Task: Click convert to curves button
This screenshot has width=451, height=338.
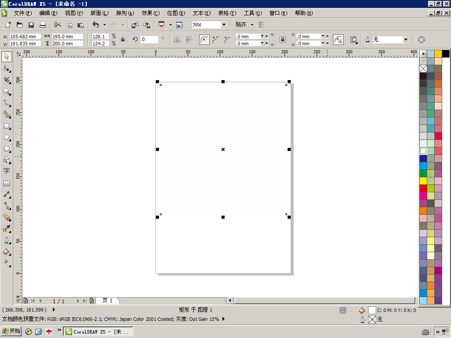Action: point(421,40)
